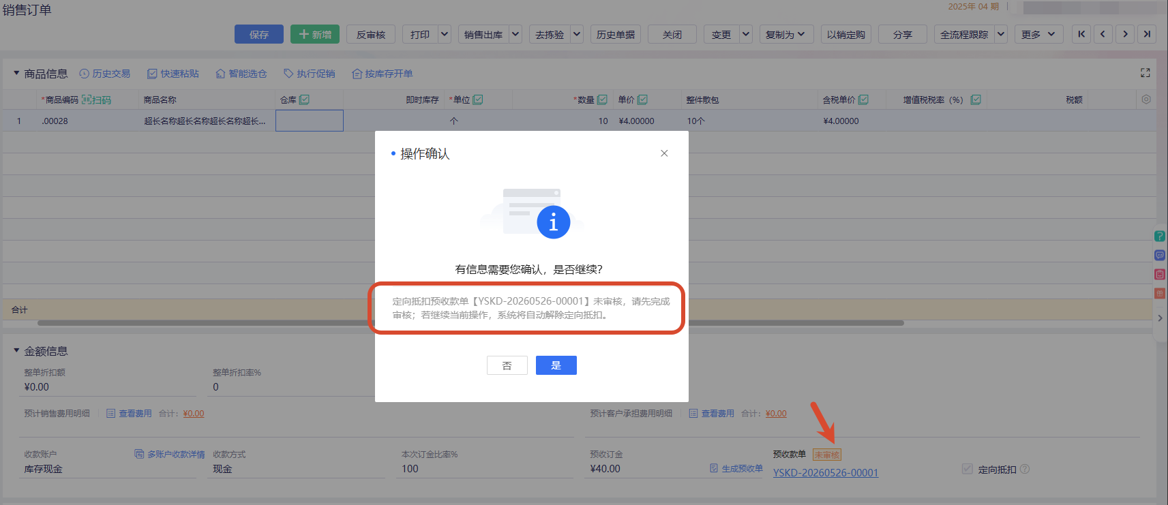Click the 快速粘贴 icon

[153, 74]
